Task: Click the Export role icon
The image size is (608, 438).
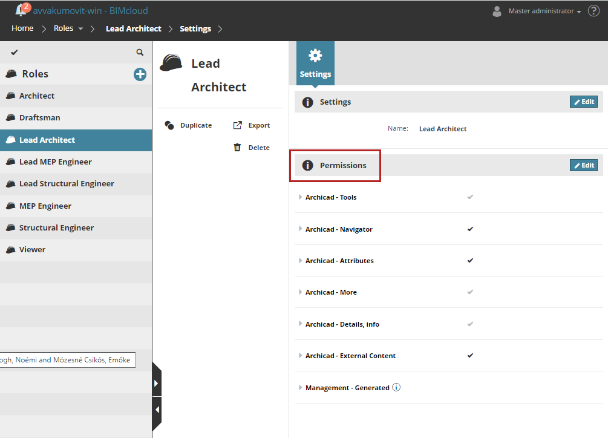Action: tap(237, 125)
